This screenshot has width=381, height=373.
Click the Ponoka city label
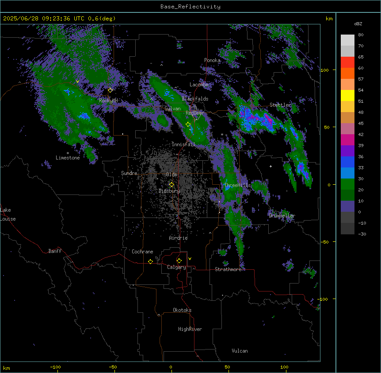click(x=212, y=60)
